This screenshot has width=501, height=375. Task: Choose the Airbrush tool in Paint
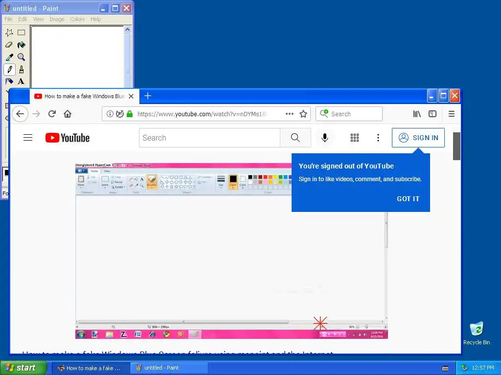pyautogui.click(x=9, y=82)
